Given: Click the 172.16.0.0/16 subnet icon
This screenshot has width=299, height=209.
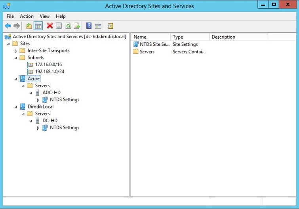Looking at the screenshot, I should (30, 65).
